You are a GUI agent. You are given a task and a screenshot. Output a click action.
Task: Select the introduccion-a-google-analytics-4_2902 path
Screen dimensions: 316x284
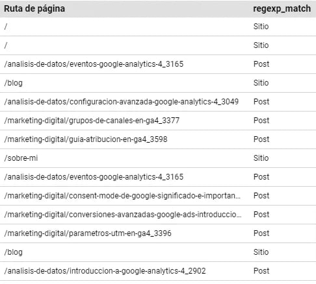tap(105, 271)
